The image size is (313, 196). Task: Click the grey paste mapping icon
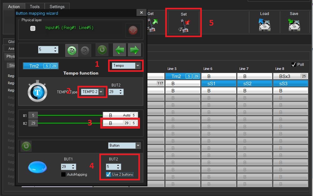pos(85,50)
